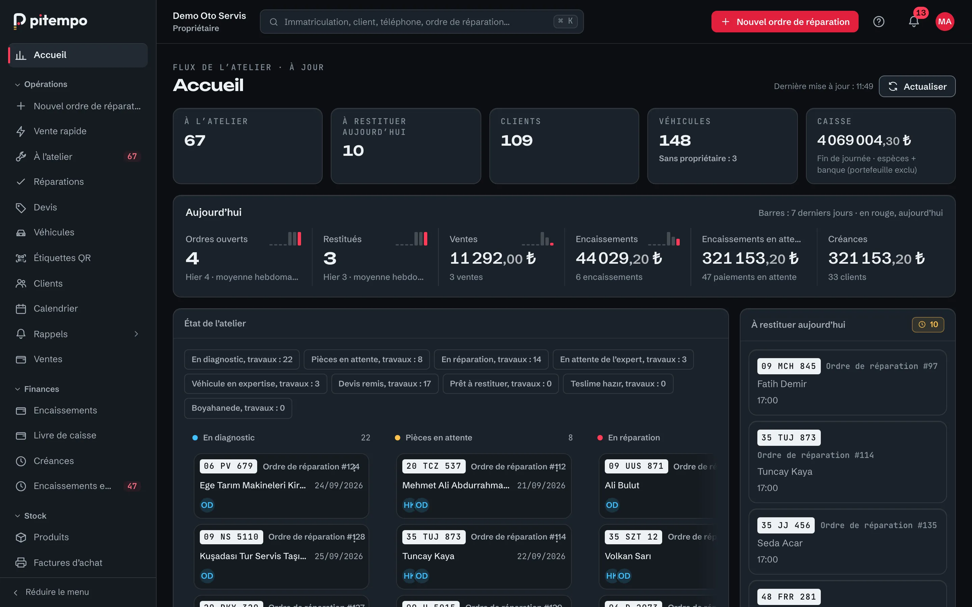
Task: Click the Produits box icon
Action: (21, 537)
